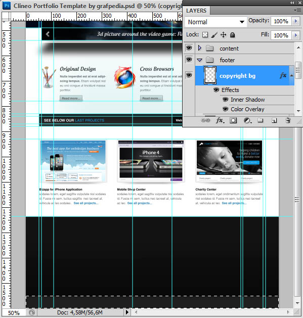This screenshot has height=318, width=303.
Task: Click the Firefox icon in the design
Action: (x=124, y=77)
